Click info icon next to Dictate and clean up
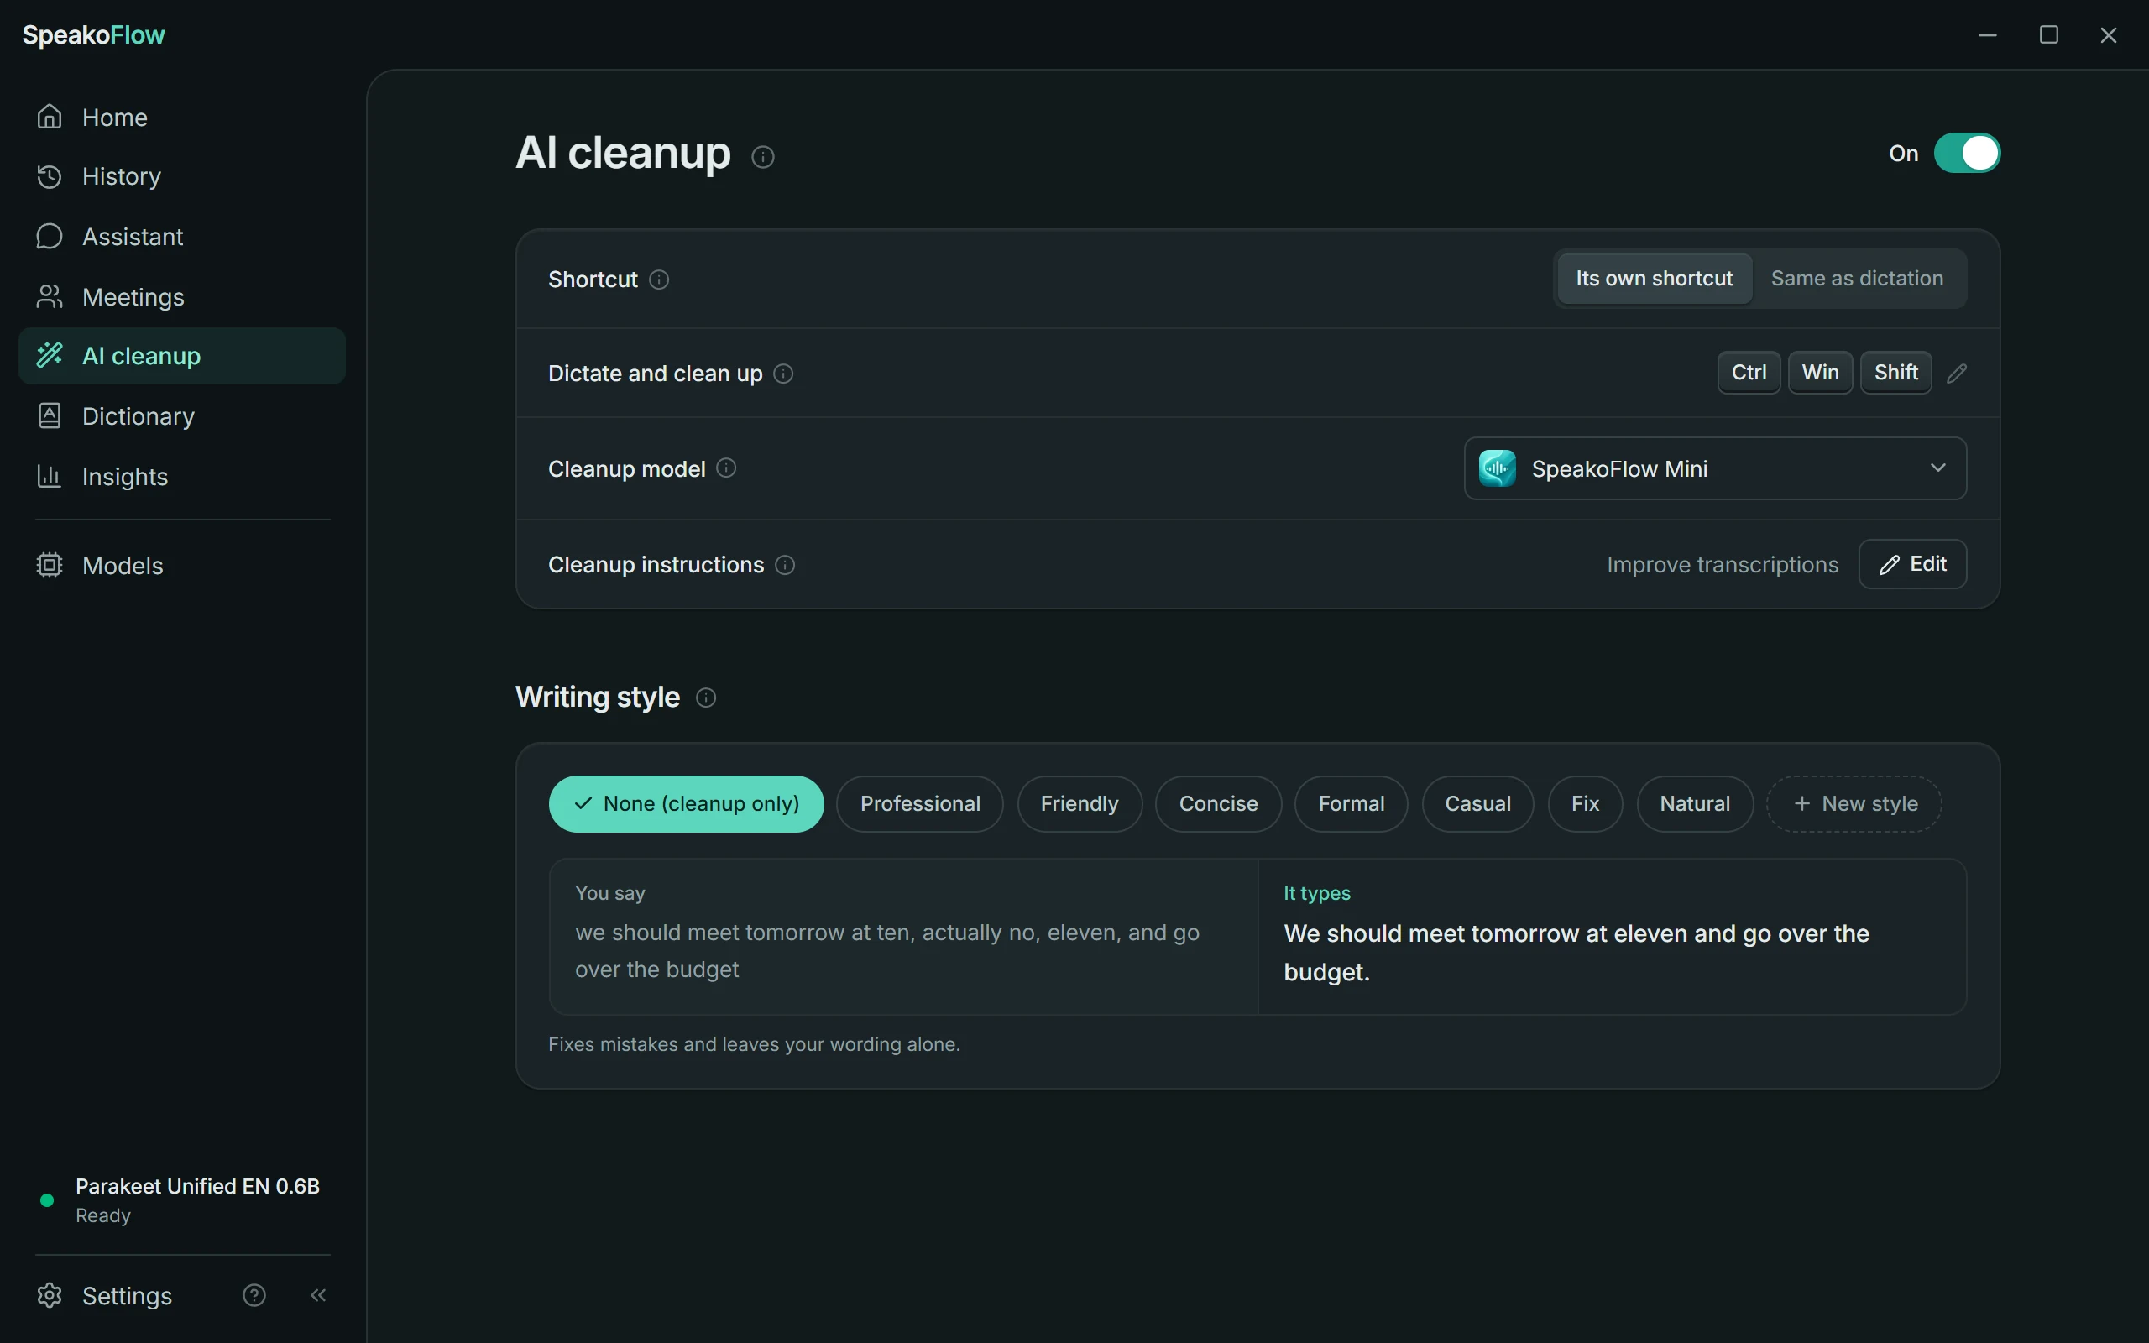 tap(783, 374)
